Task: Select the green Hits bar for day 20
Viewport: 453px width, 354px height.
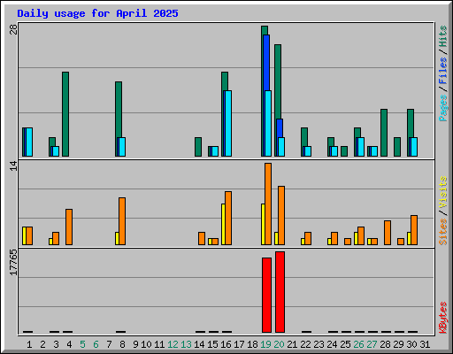Action: pyautogui.click(x=278, y=81)
